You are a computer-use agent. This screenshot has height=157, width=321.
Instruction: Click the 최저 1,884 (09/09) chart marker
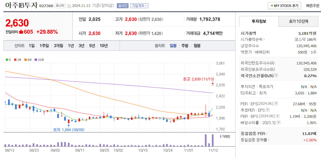(x=69, y=130)
